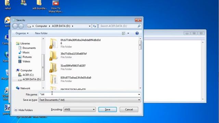Click the Pictures icon in sidebar
The height and width of the screenshot is (123, 219).
point(20,57)
